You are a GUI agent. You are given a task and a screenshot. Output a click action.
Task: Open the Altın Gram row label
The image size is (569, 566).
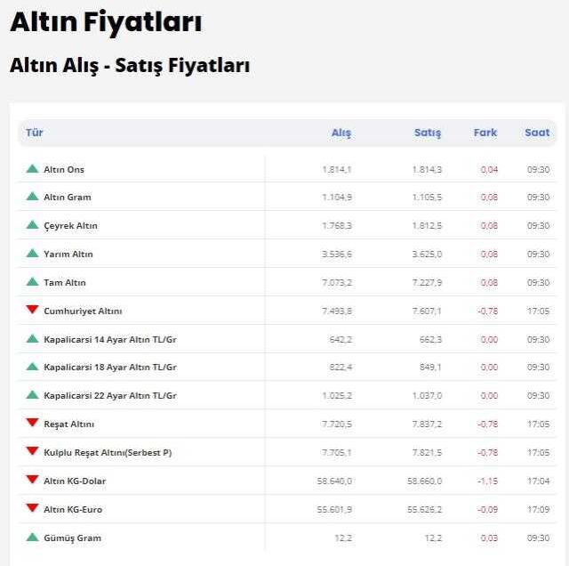point(68,198)
